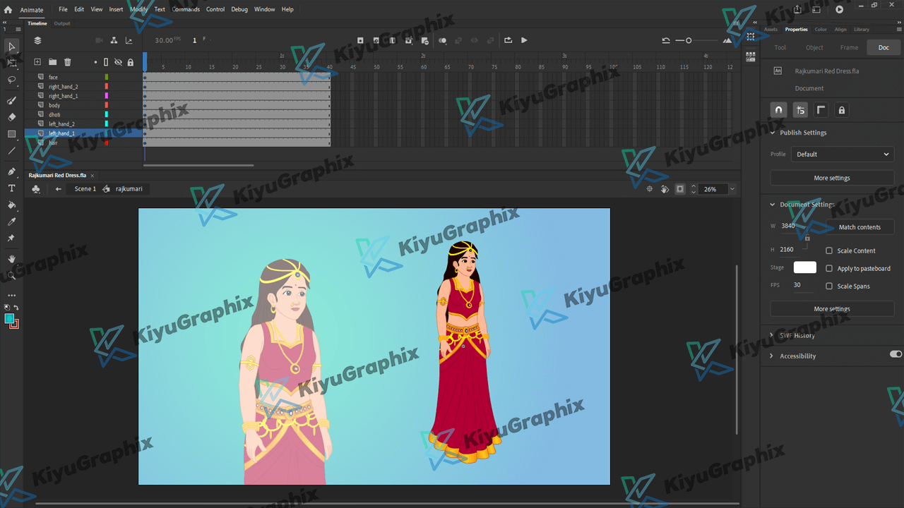
Task: Play the timeline animation
Action: click(524, 40)
